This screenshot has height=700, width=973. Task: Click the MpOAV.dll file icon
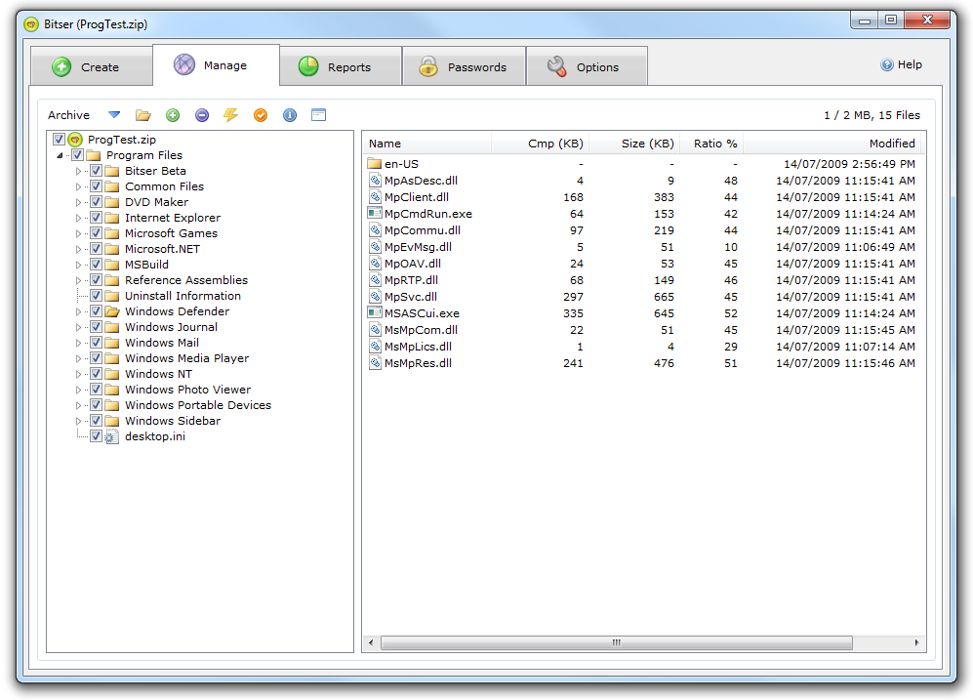(x=375, y=264)
